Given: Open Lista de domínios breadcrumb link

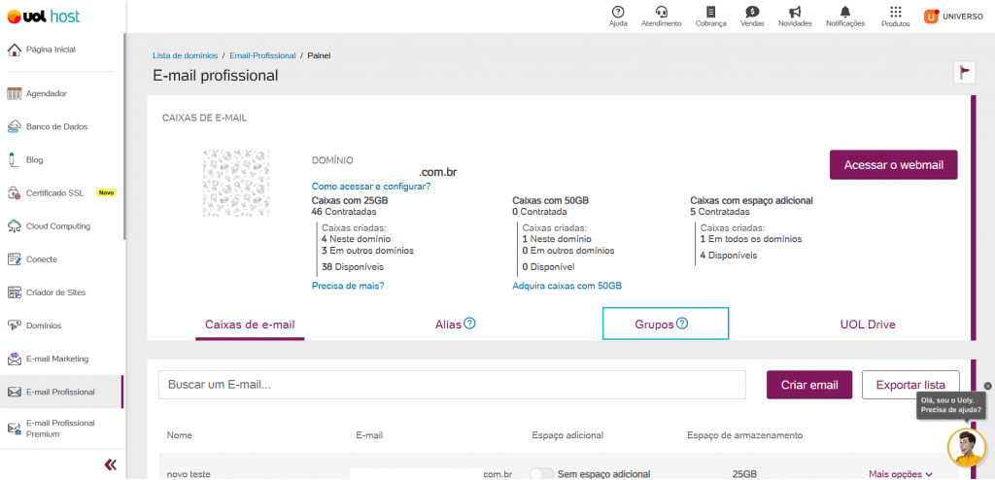Looking at the screenshot, I should pyautogui.click(x=186, y=56).
